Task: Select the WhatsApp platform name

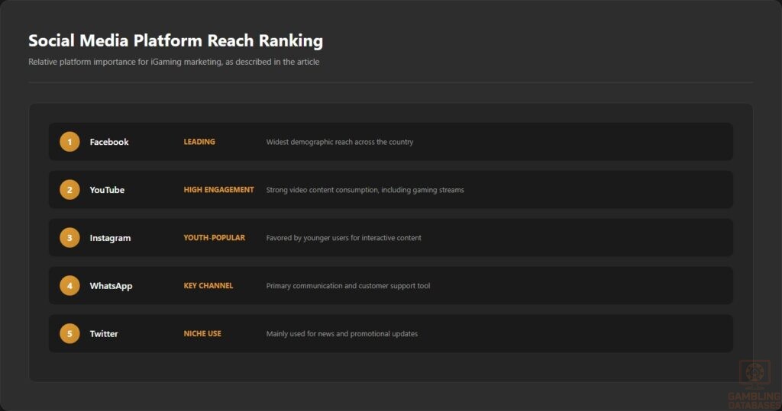Action: coord(111,286)
